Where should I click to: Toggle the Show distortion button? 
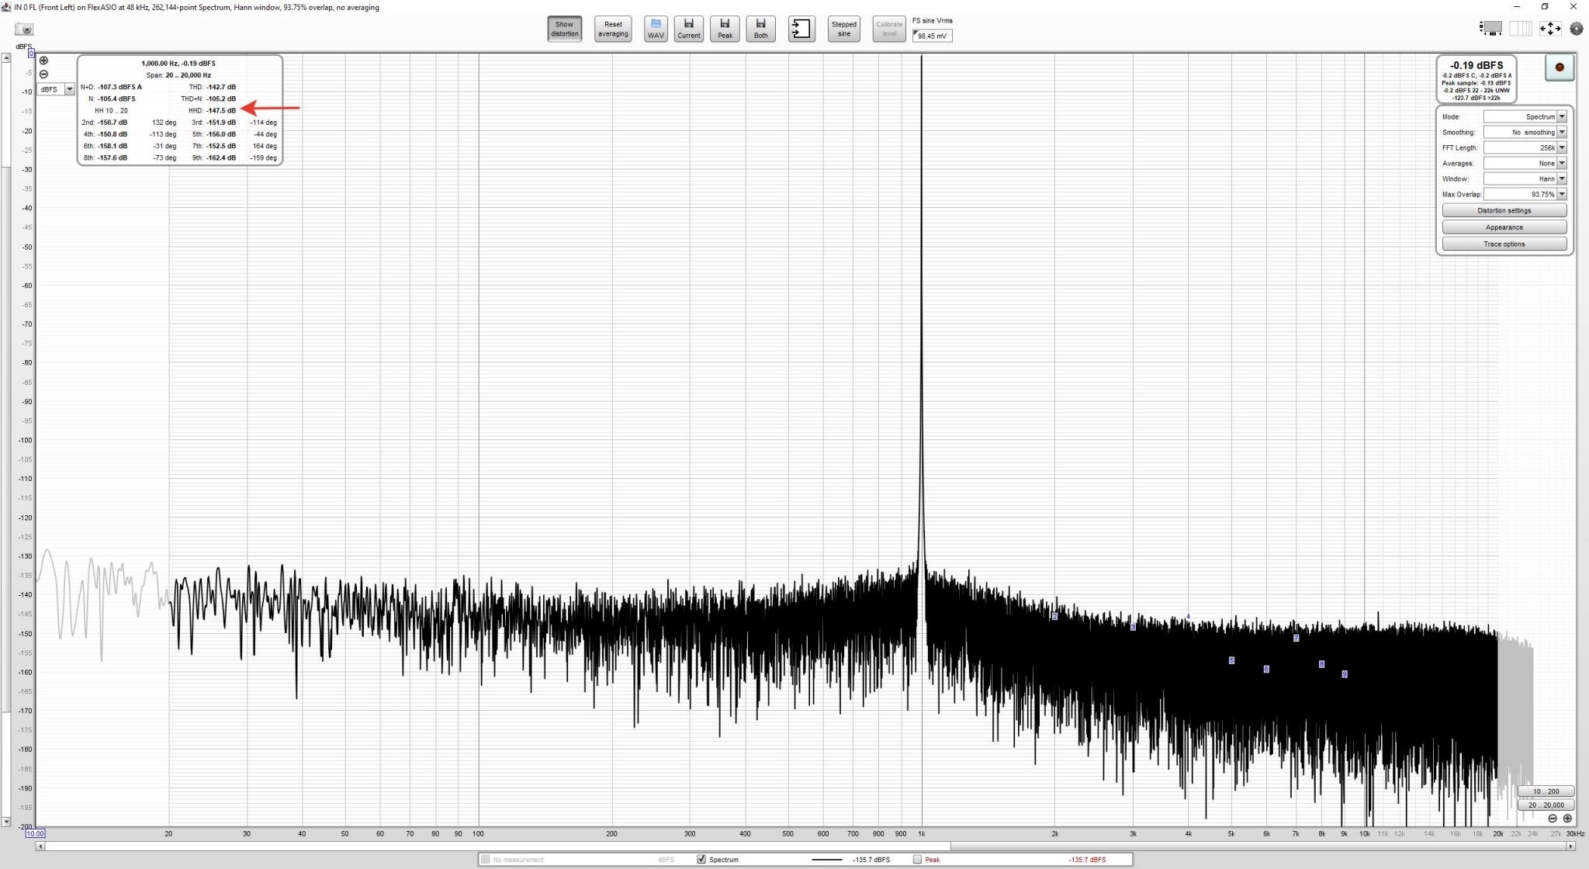pyautogui.click(x=564, y=29)
